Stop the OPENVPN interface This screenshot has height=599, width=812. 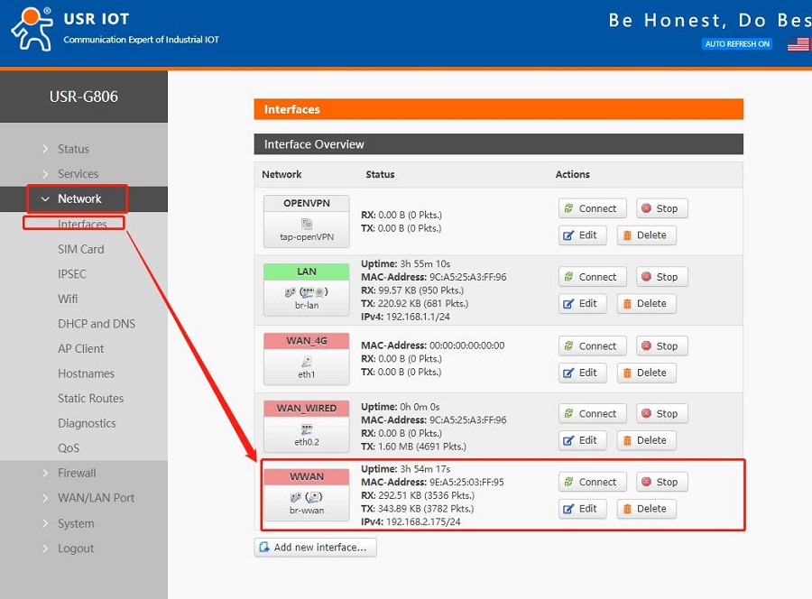pyautogui.click(x=662, y=208)
